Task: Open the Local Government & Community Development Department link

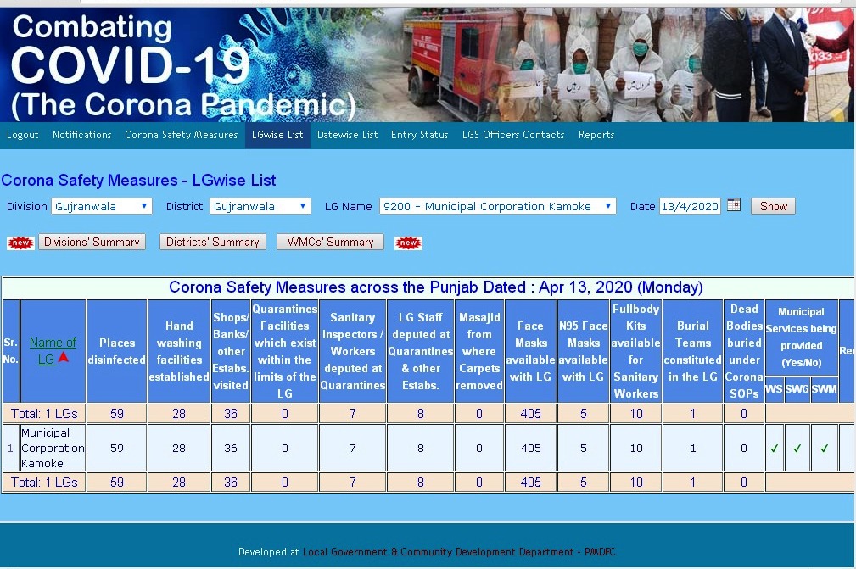Action: point(459,551)
